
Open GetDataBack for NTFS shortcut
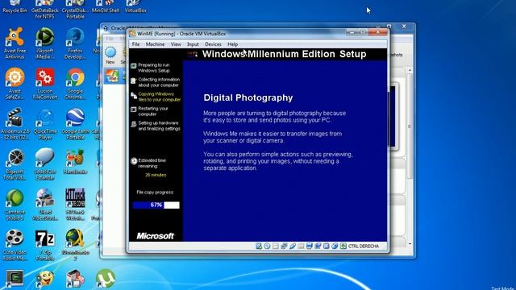45,9
